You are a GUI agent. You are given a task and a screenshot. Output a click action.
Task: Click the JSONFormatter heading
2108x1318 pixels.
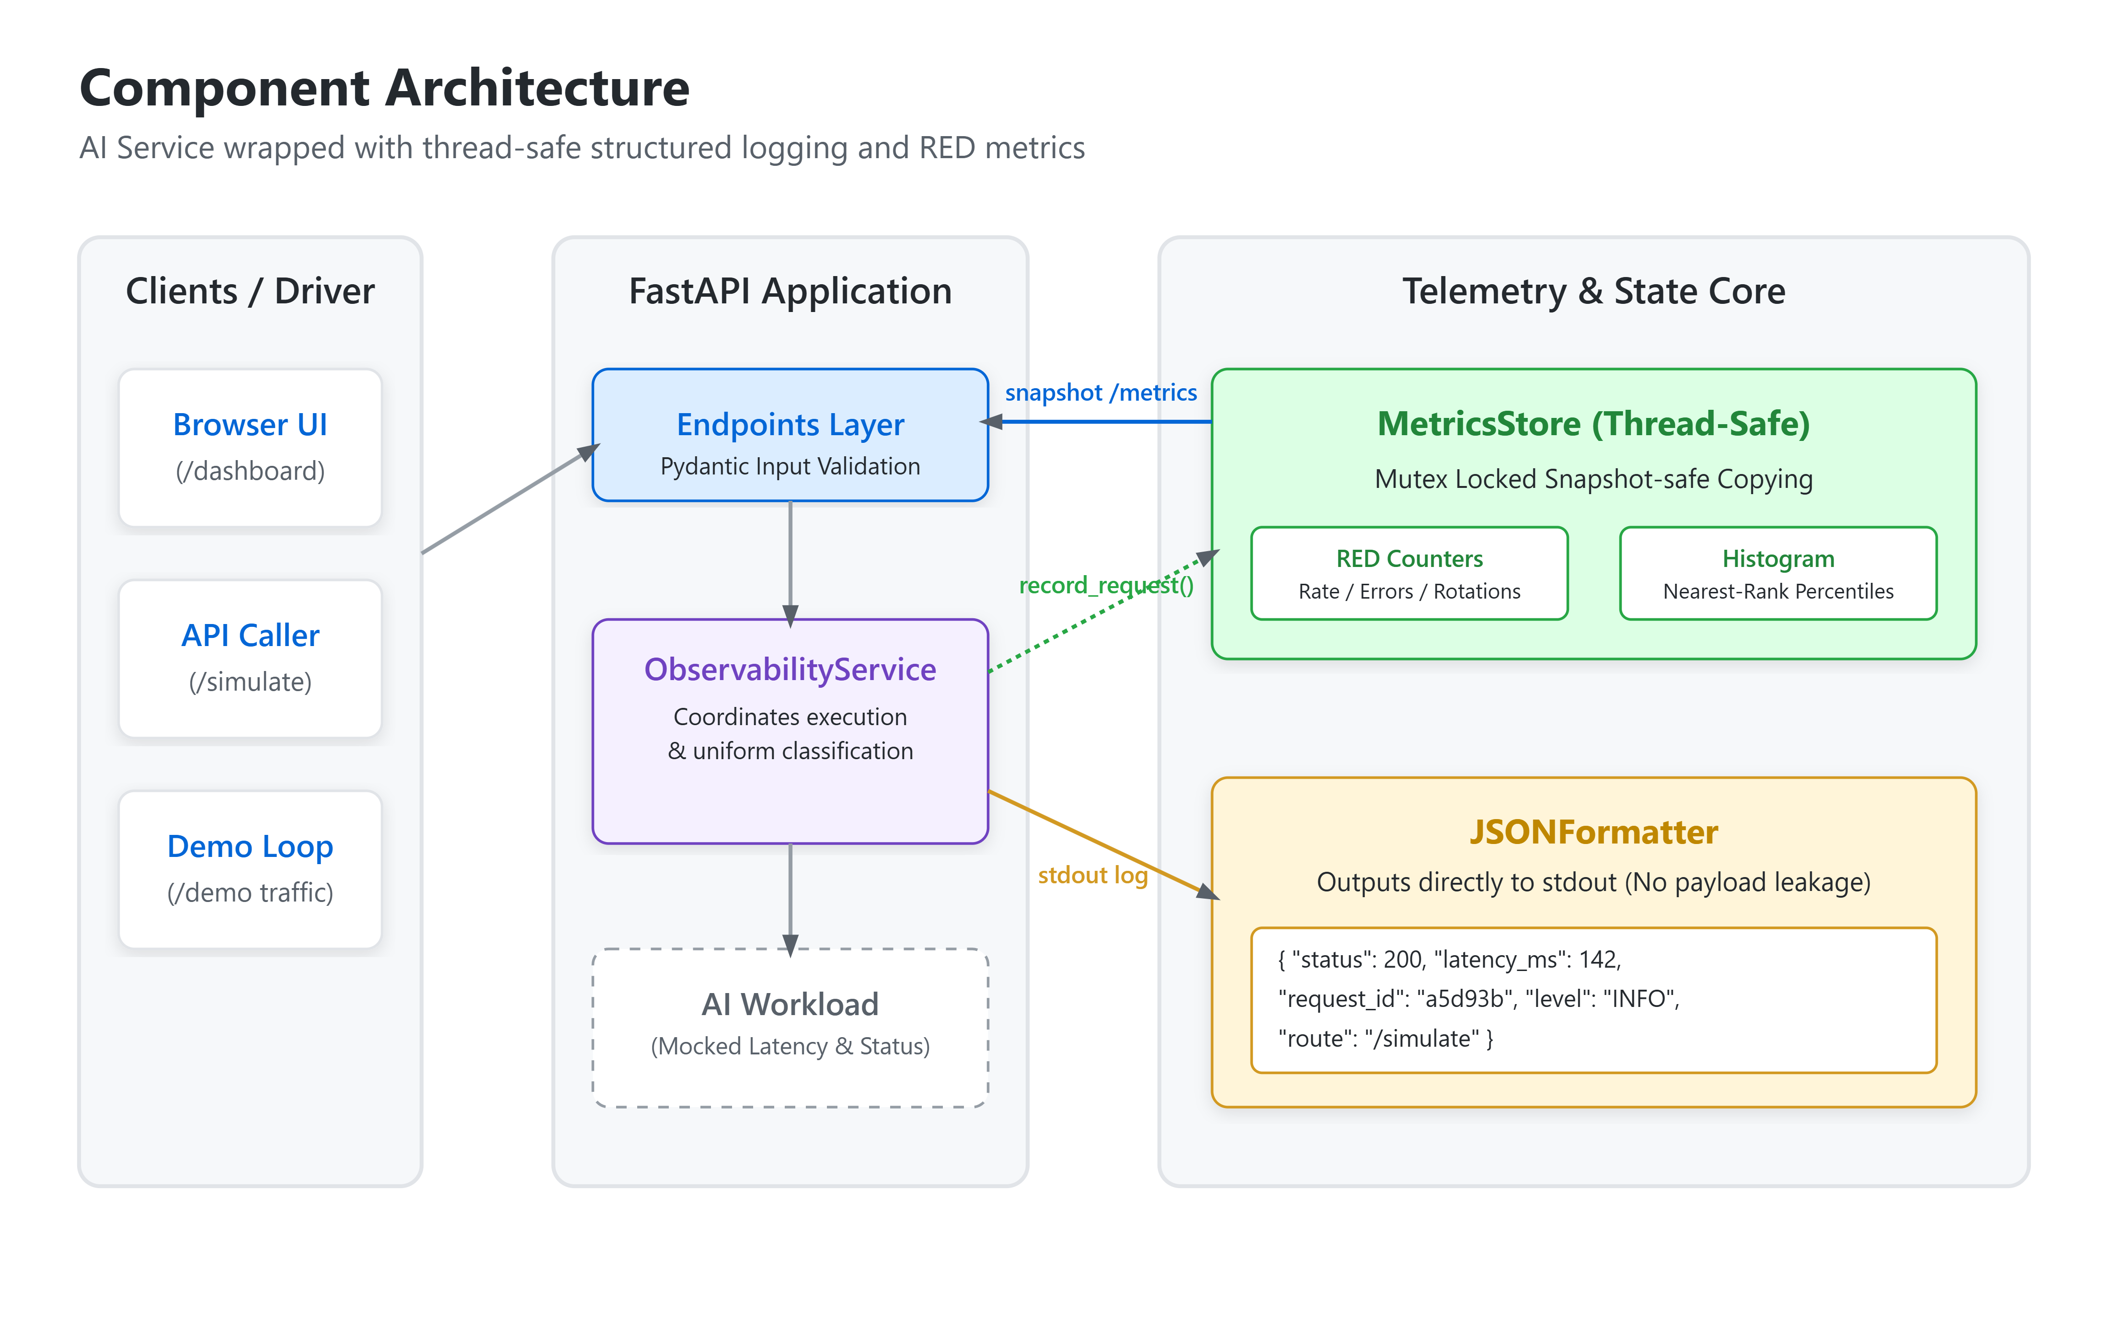tap(1593, 832)
